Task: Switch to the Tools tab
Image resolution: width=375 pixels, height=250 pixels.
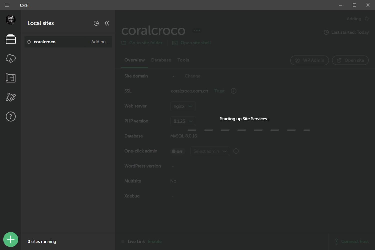Action: 183,60
